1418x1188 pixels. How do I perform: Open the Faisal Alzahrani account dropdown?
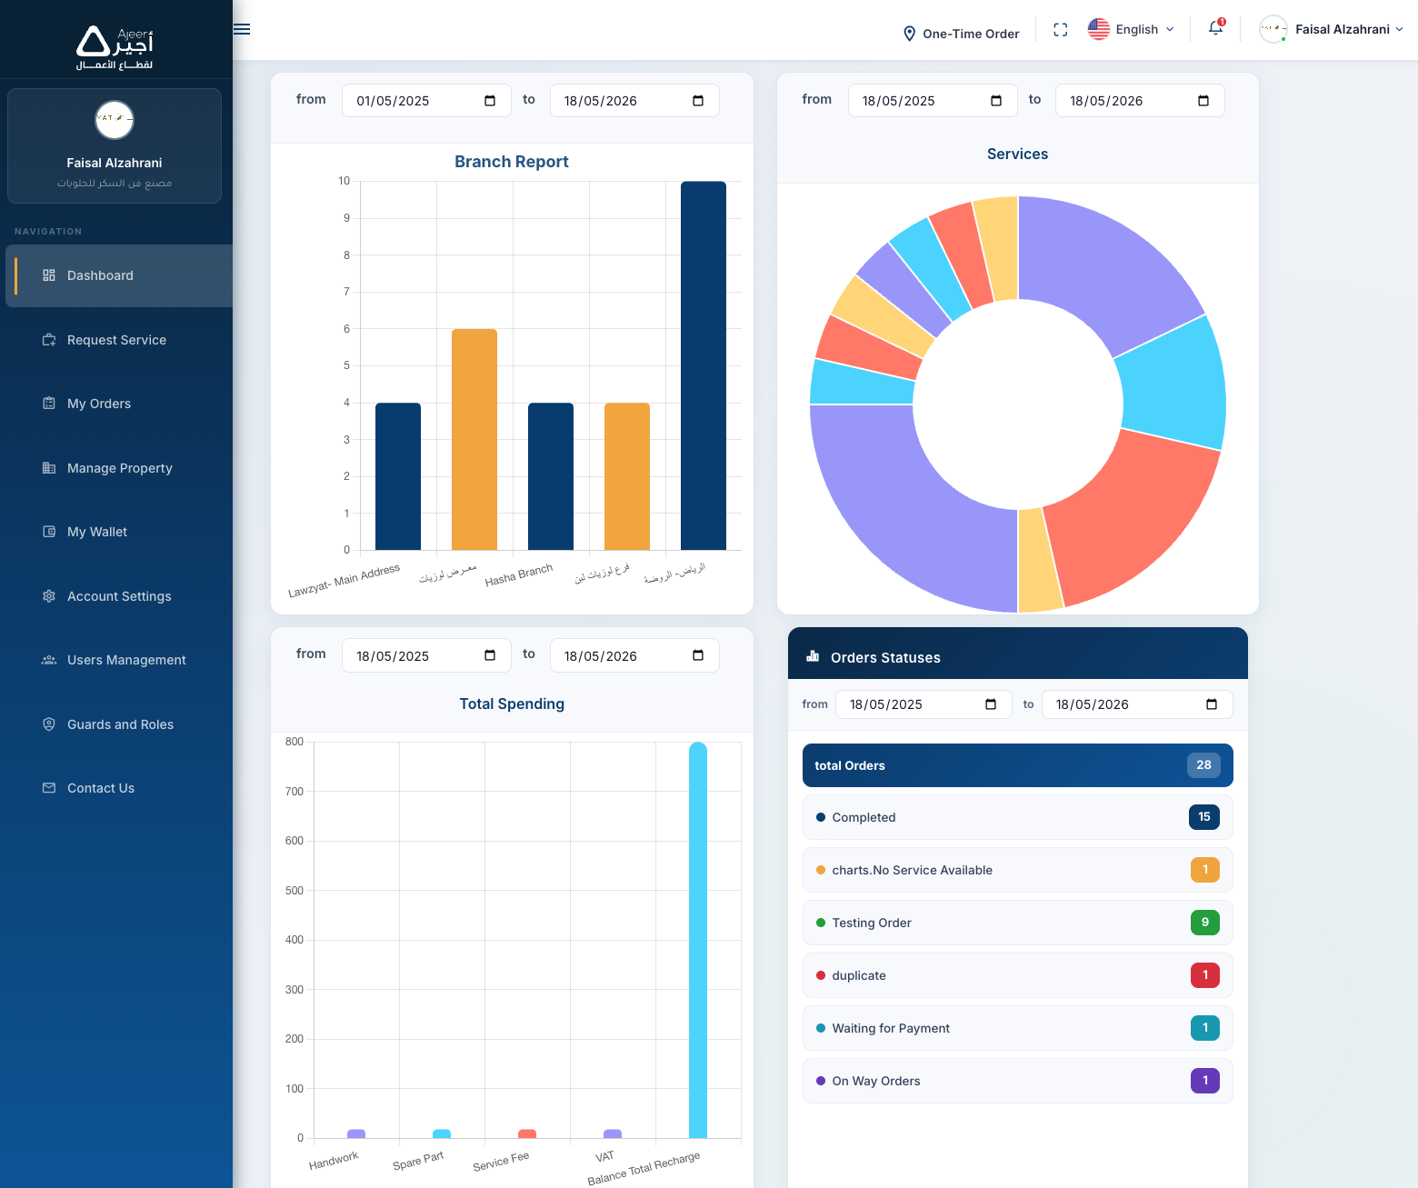1332,29
